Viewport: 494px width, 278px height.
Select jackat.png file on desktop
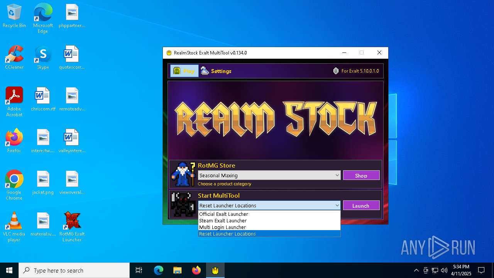pos(43,183)
